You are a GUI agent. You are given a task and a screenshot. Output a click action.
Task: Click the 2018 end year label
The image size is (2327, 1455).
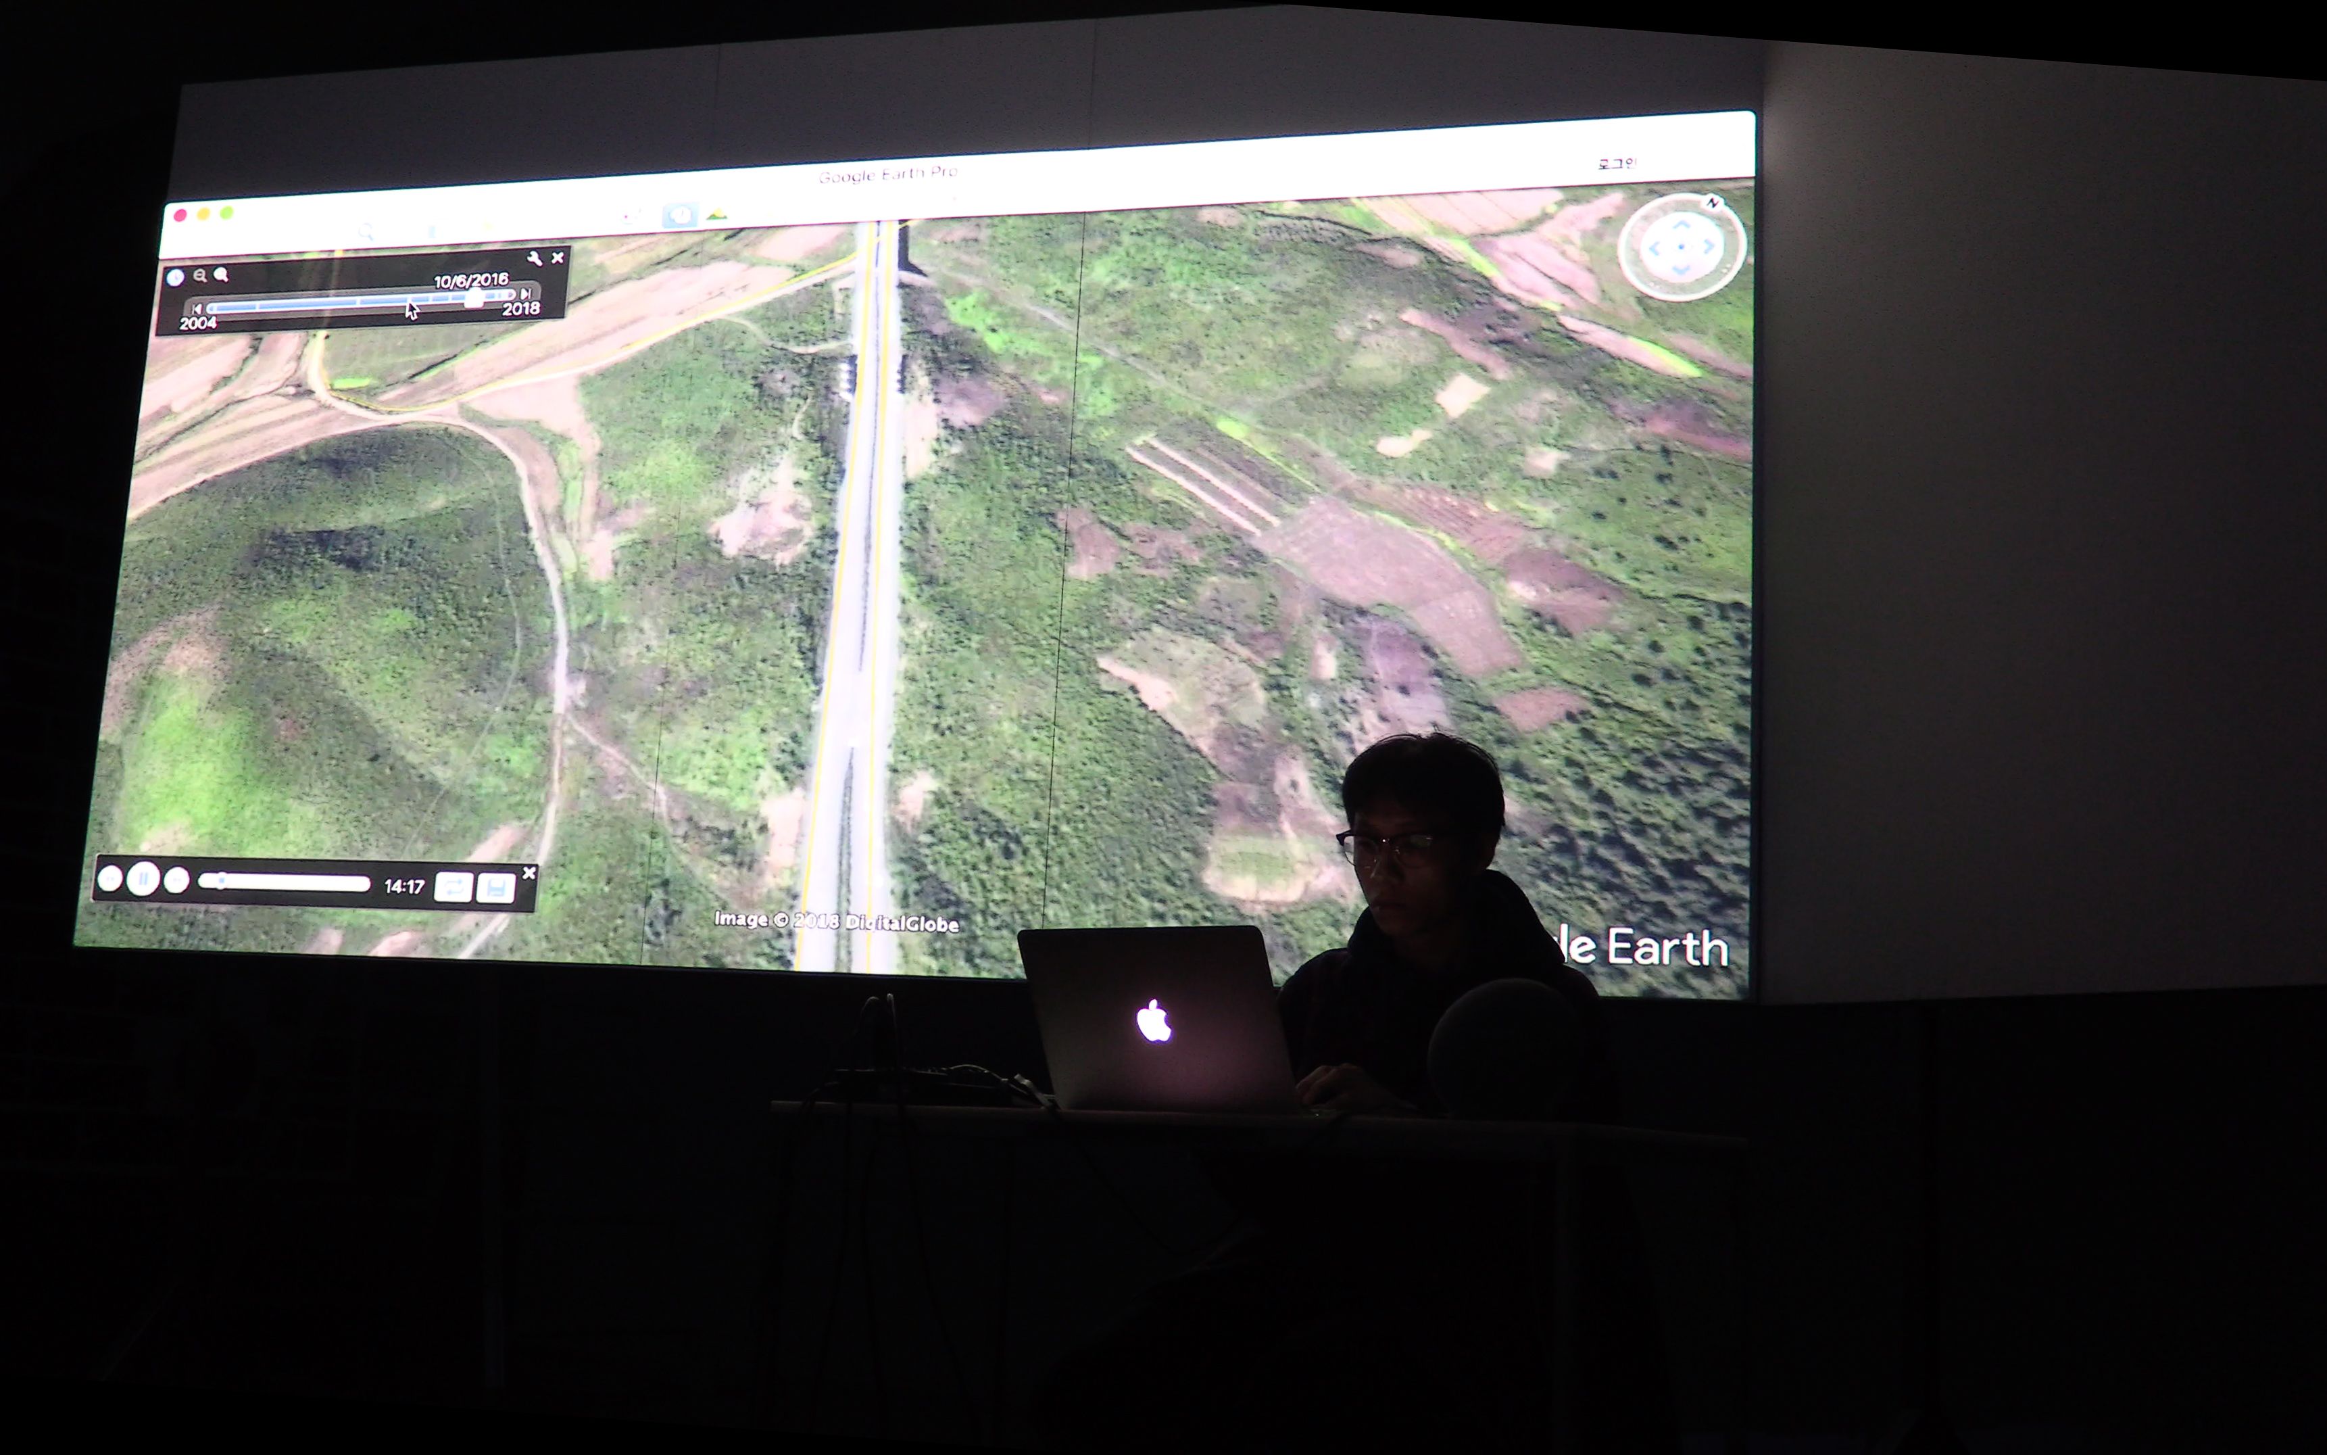pyautogui.click(x=520, y=309)
